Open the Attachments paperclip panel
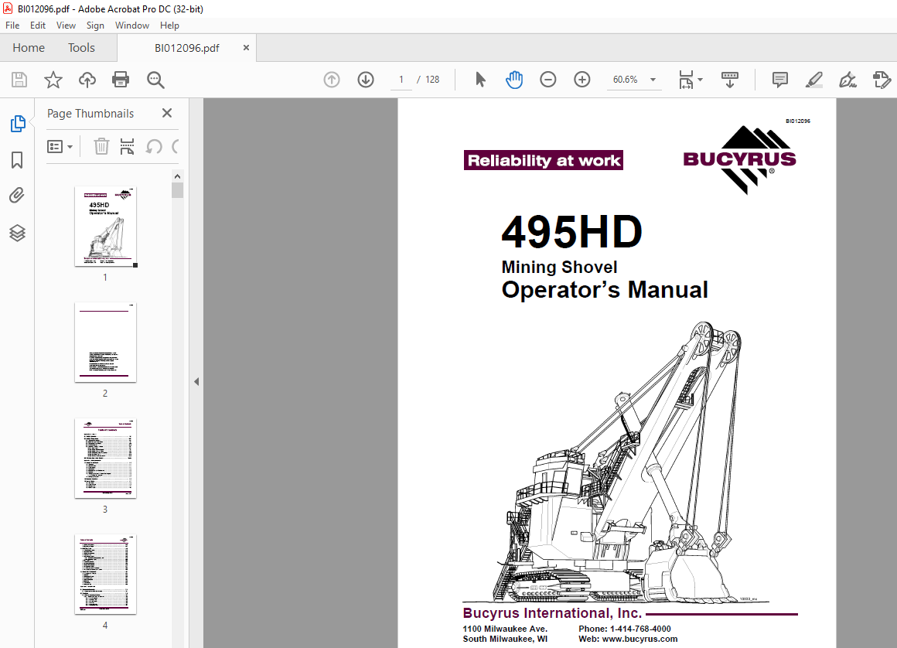The image size is (897, 648). (17, 196)
